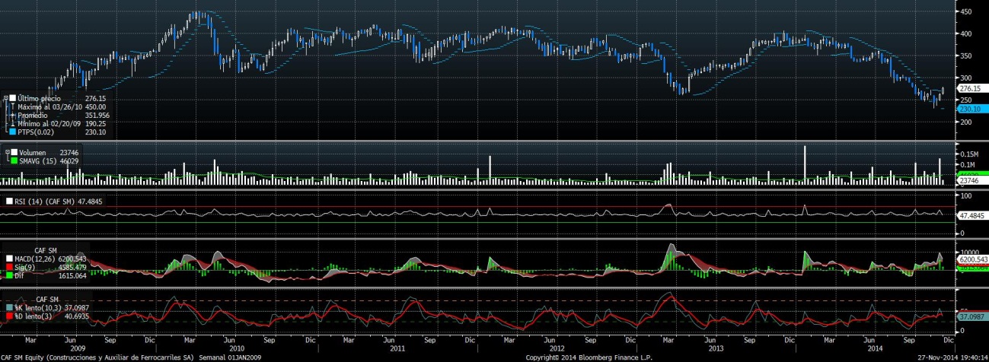The width and height of the screenshot is (989, 362).
Task: Click the red %D lento(3) legend square
Action: coord(9,316)
